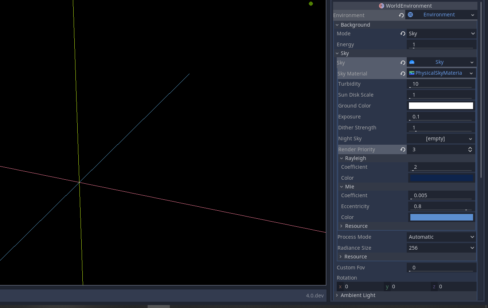
Task: Open the Rayleigh Color dark blue swatch
Action: pos(442,178)
